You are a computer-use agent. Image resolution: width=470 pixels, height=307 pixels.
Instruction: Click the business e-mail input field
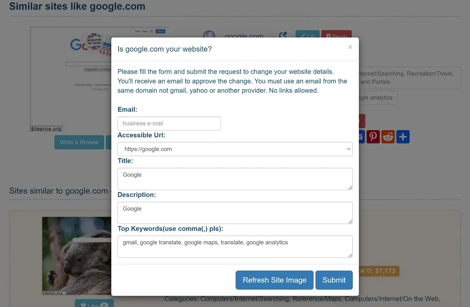coord(169,123)
